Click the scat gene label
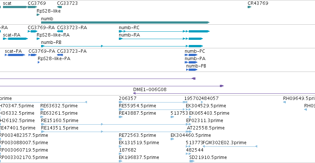The height and width of the screenshot is (163, 315). [7, 3]
